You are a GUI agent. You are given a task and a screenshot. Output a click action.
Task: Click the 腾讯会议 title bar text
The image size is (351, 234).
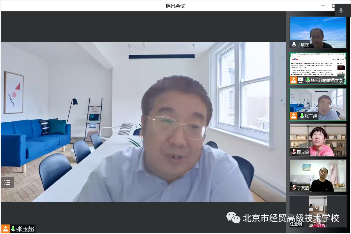[x=175, y=6]
